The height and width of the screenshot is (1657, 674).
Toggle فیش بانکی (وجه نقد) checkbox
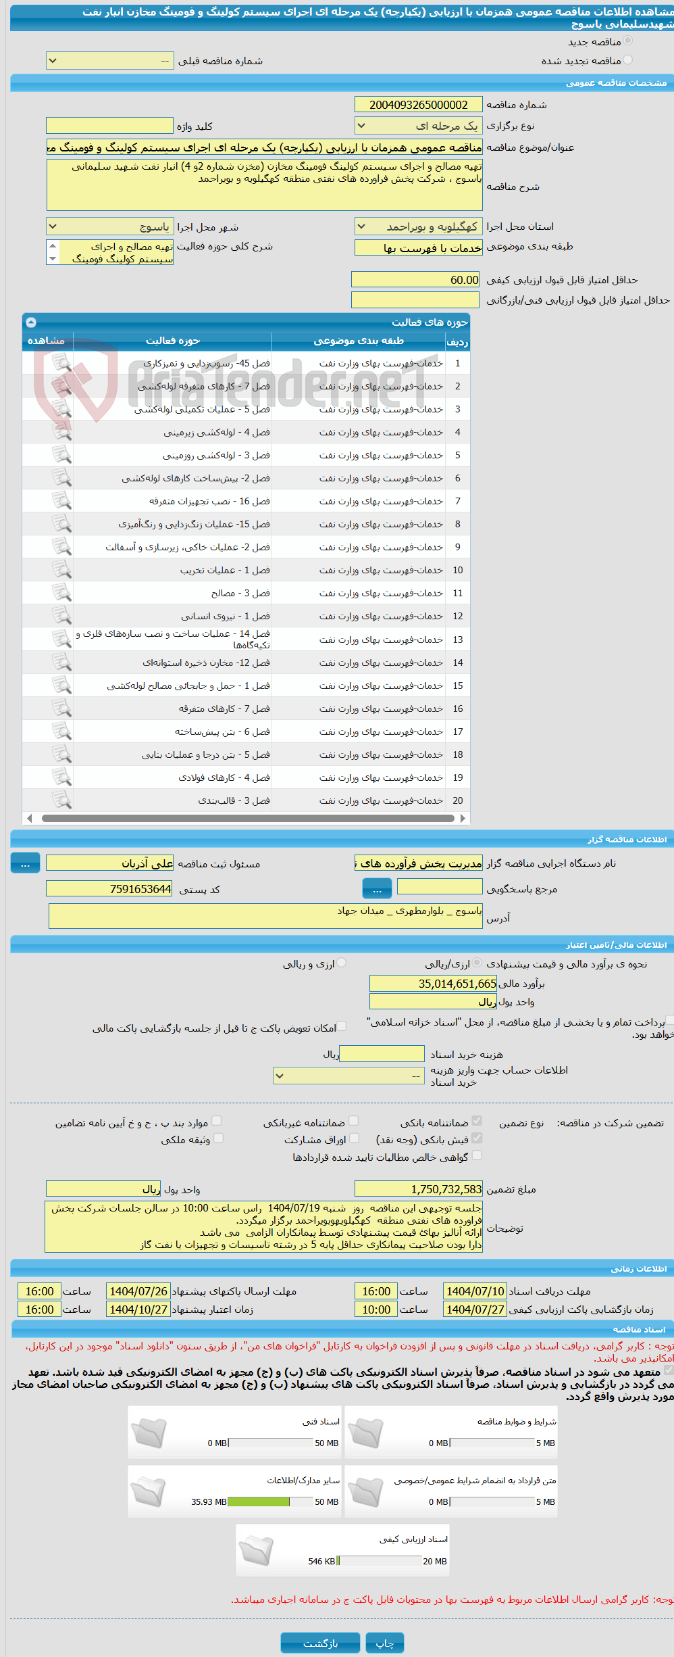click(477, 1138)
